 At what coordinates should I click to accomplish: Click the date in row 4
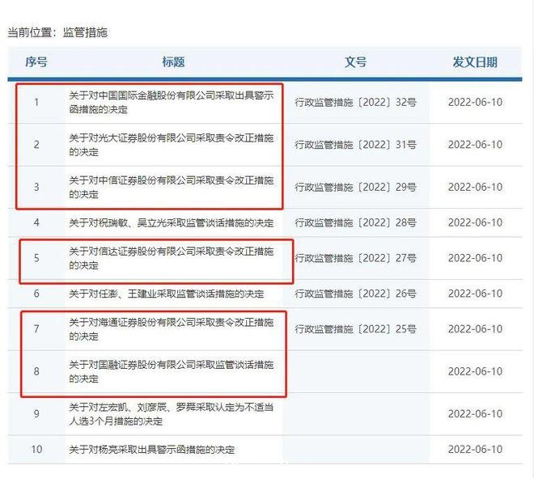(476, 223)
